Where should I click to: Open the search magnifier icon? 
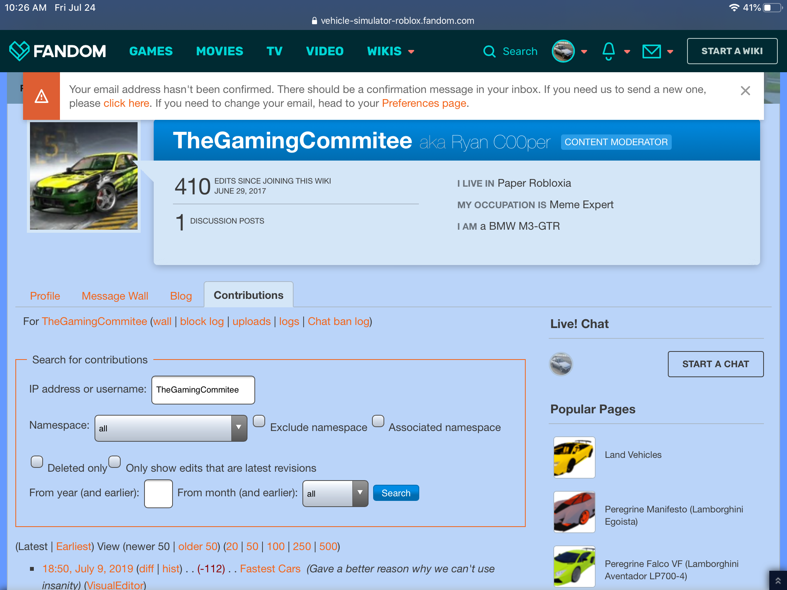tap(489, 51)
